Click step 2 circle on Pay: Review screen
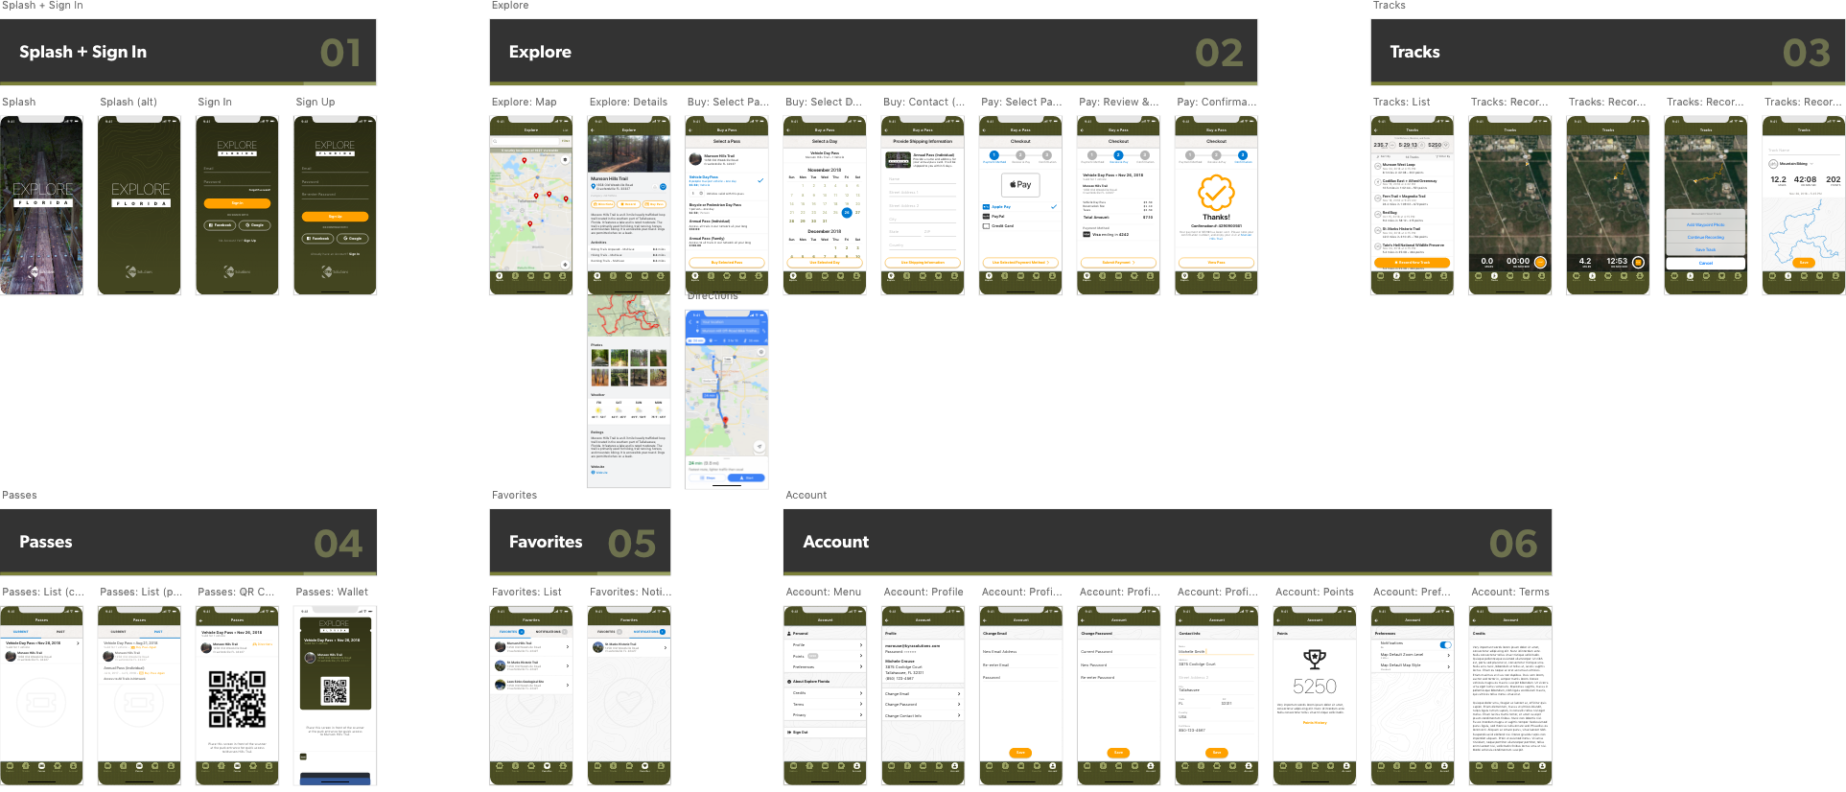Viewport: 1846px width, 792px height. pyautogui.click(x=1118, y=155)
